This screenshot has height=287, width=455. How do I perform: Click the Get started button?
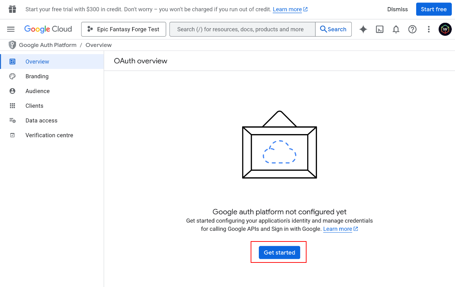pos(279,252)
